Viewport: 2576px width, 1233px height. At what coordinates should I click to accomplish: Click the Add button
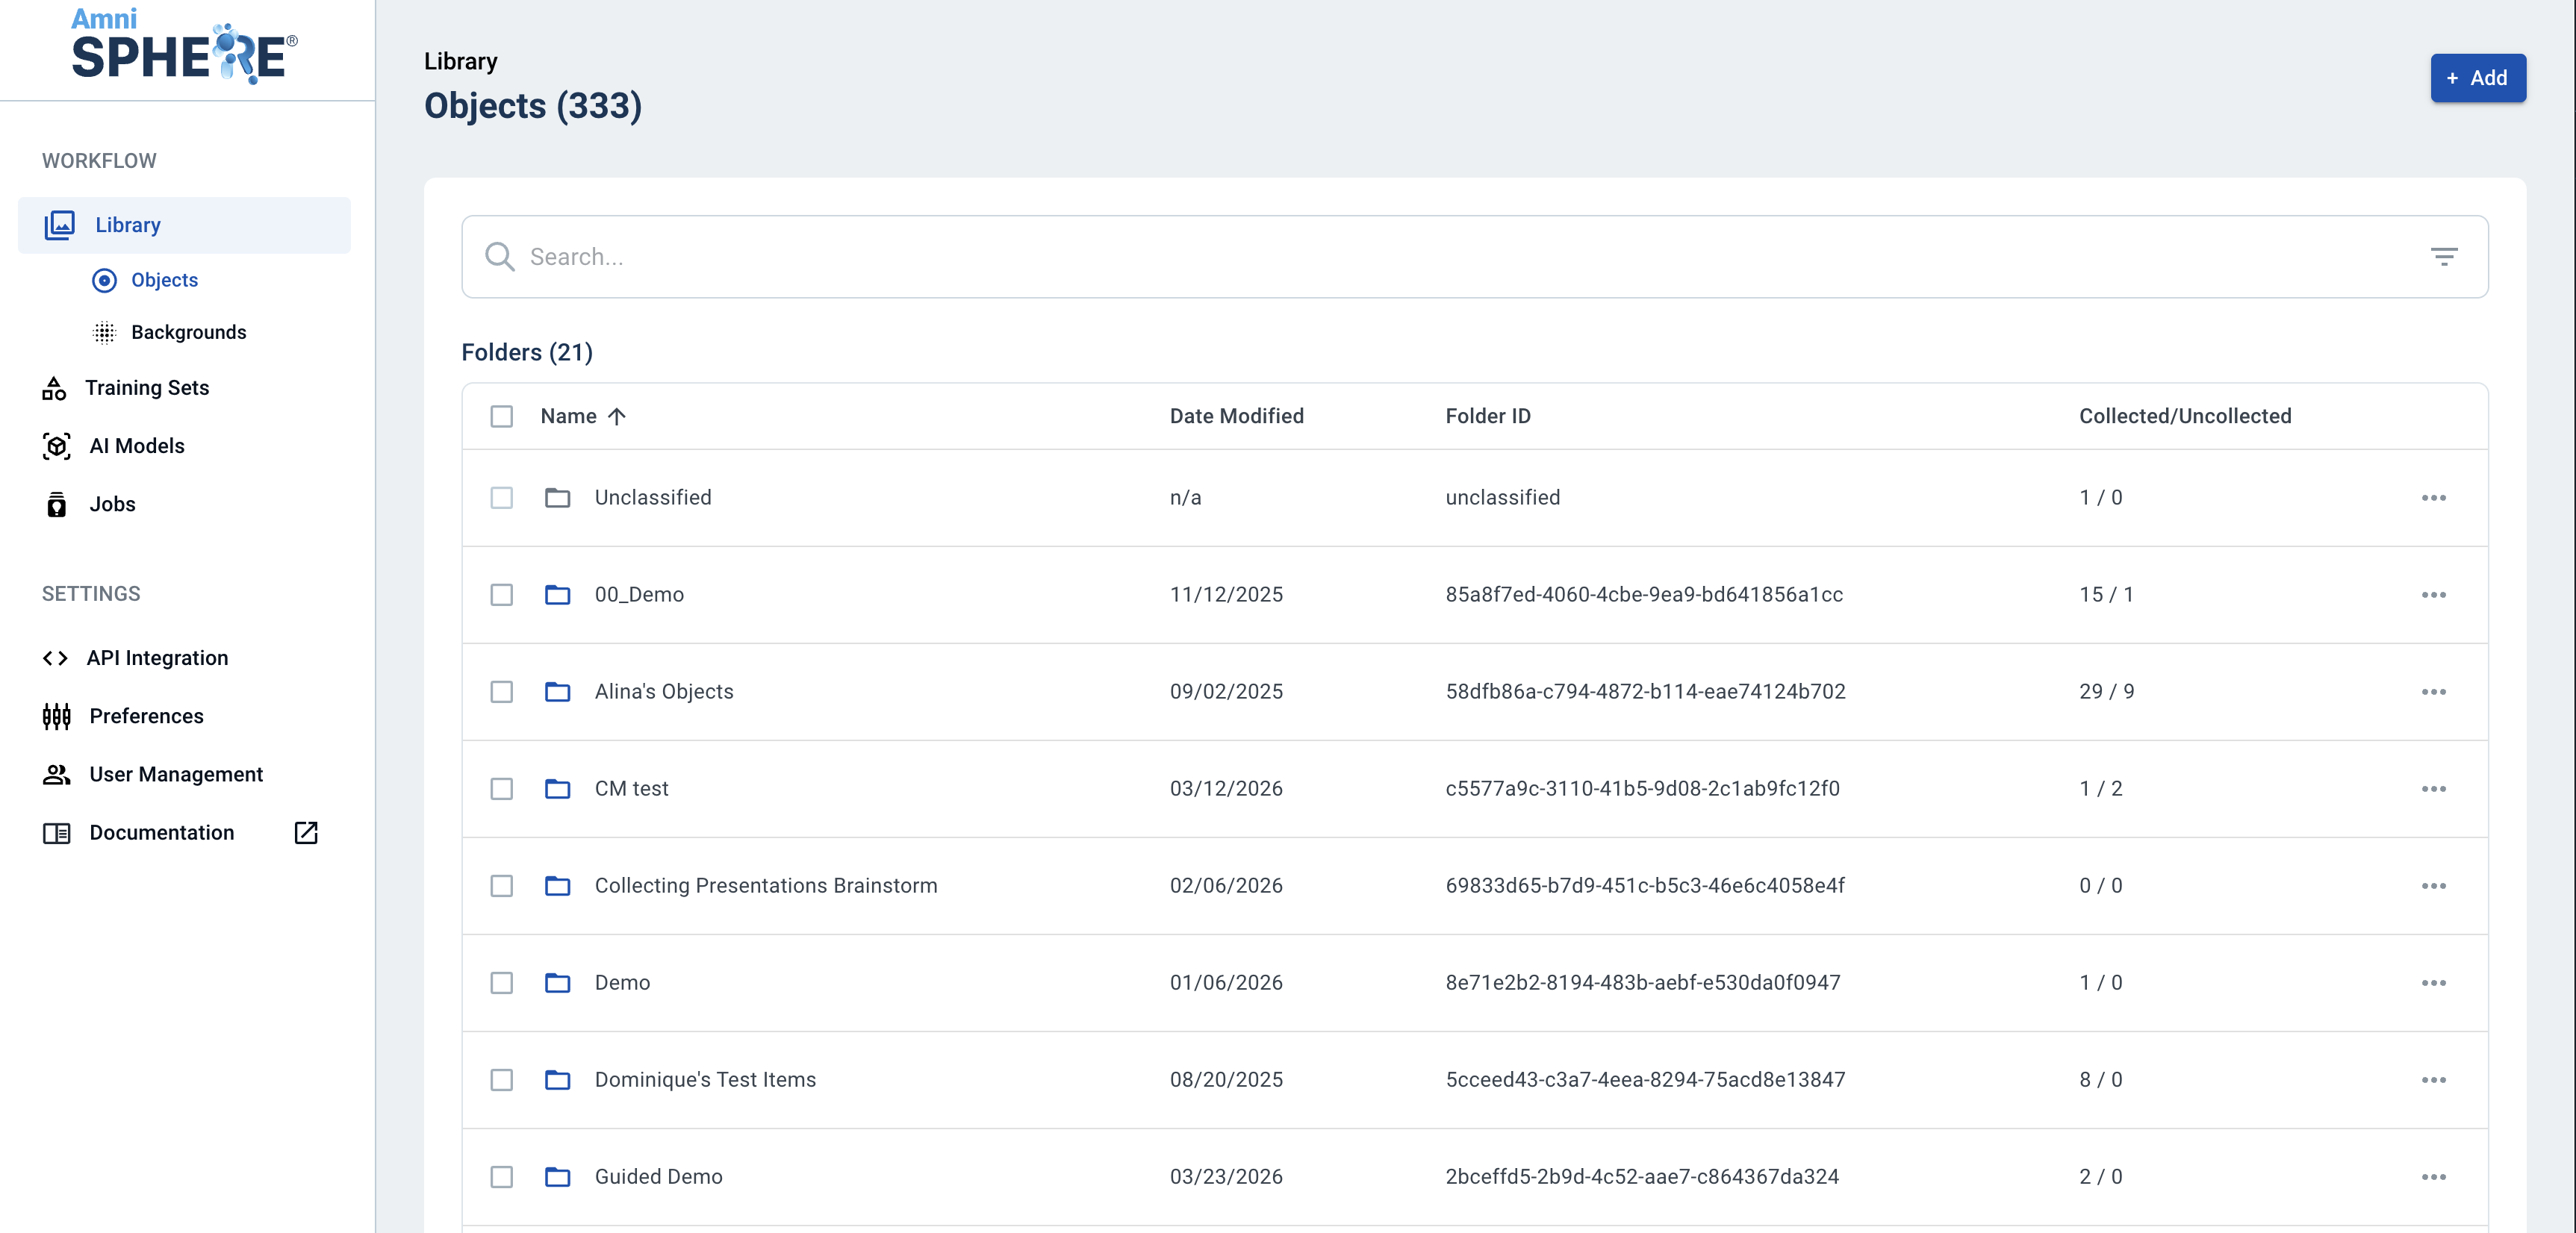coord(2477,78)
